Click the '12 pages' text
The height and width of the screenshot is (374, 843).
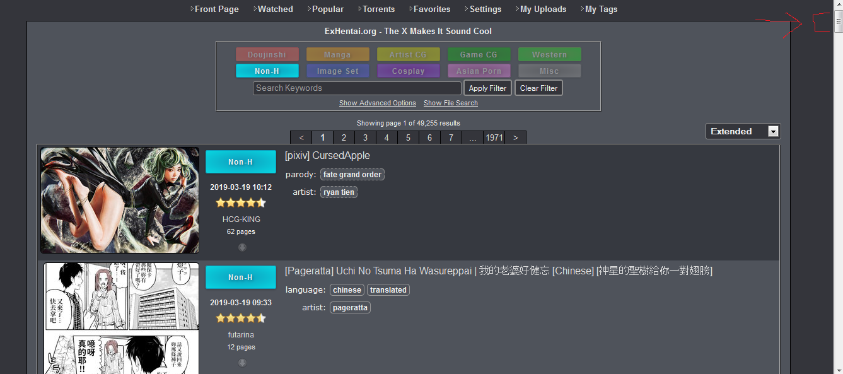[x=241, y=348]
